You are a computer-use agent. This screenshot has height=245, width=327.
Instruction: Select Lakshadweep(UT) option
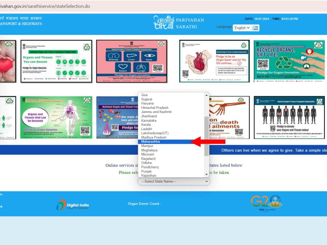tap(155, 133)
